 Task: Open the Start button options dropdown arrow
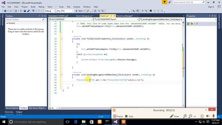pos(84,11)
